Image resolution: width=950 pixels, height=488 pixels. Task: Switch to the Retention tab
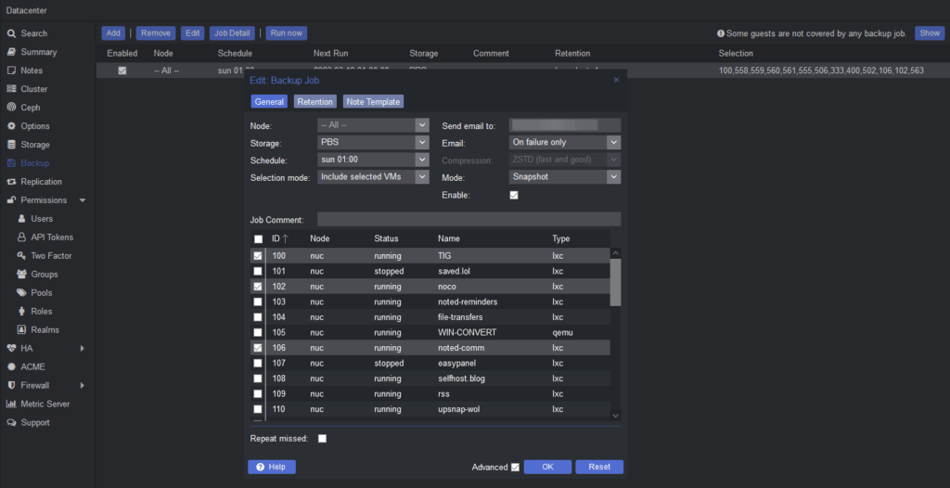(x=315, y=102)
